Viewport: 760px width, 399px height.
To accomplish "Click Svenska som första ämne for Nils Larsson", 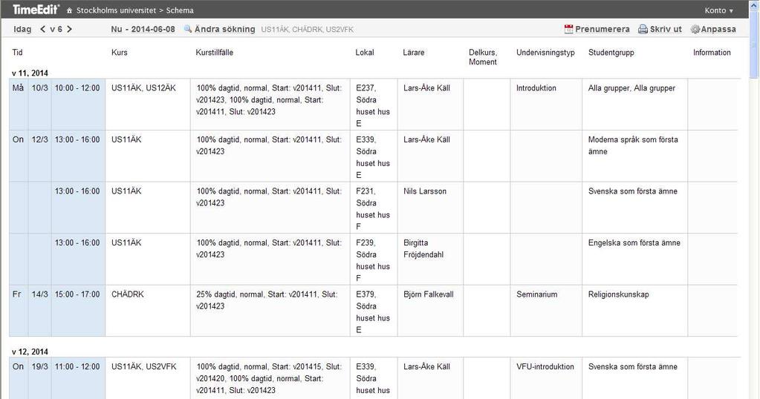I will [632, 191].
